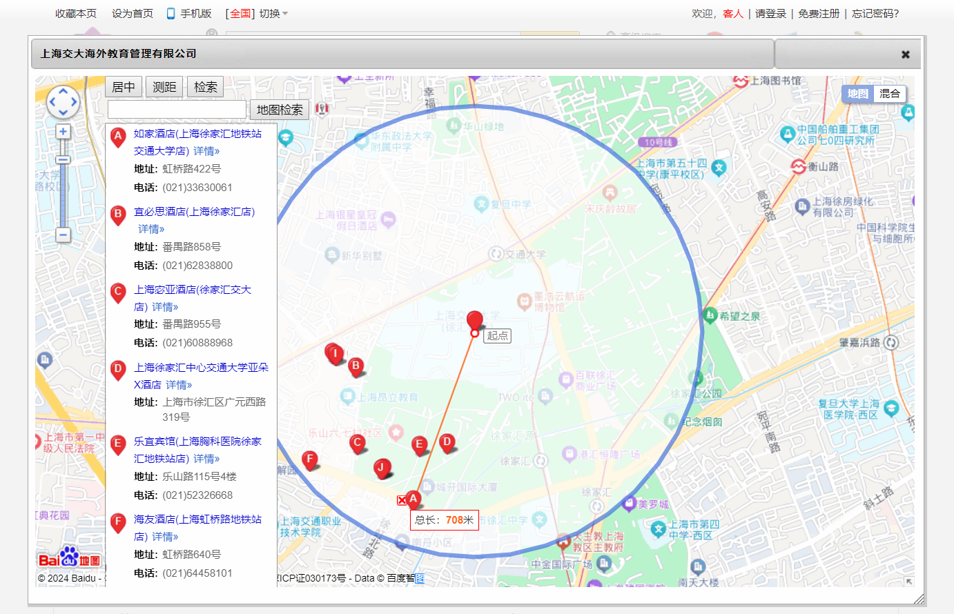Click marker F on the map
Image resolution: width=954 pixels, height=614 pixels.
click(x=310, y=459)
